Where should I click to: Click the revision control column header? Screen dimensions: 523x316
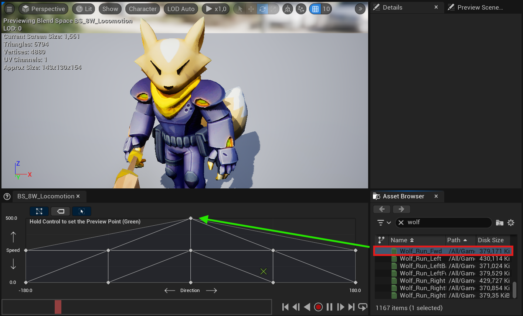381,240
